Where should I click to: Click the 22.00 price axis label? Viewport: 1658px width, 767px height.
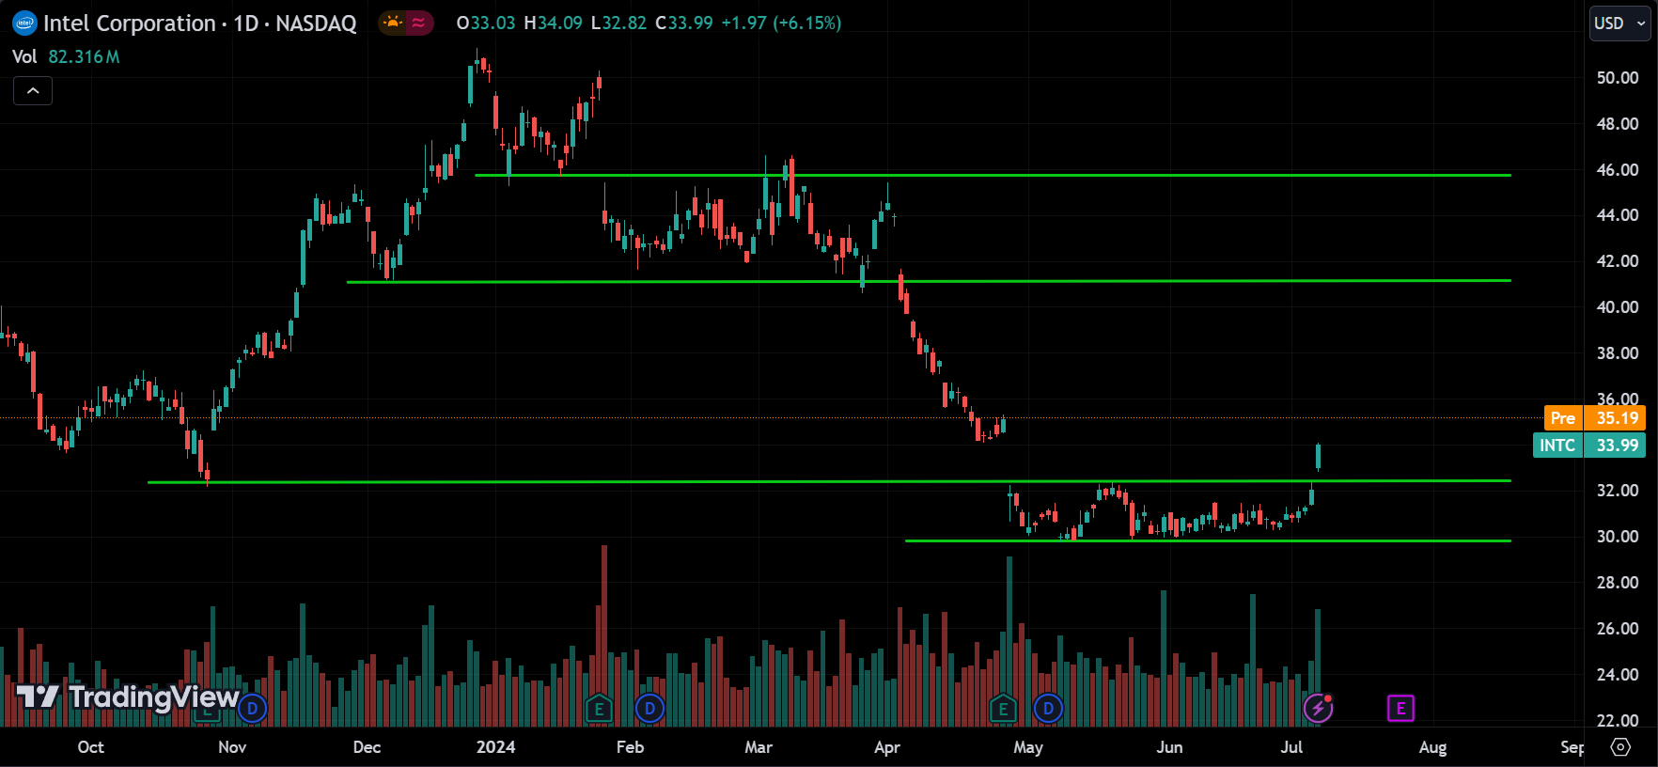coord(1618,720)
